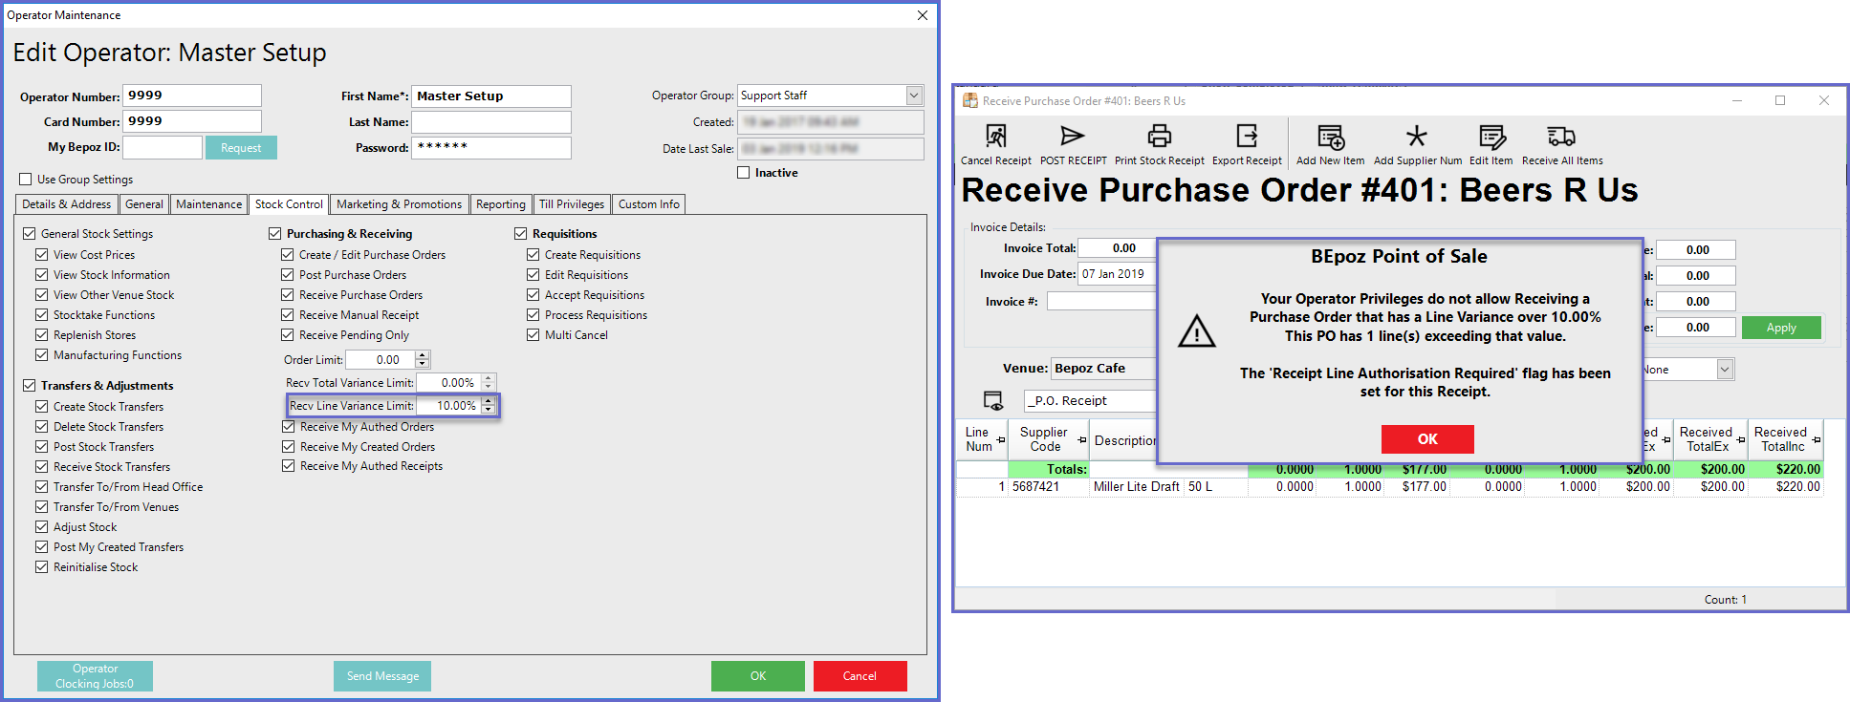Click the Receive Purchase Order window title icon
Image resolution: width=1850 pixels, height=702 pixels.
[970, 100]
